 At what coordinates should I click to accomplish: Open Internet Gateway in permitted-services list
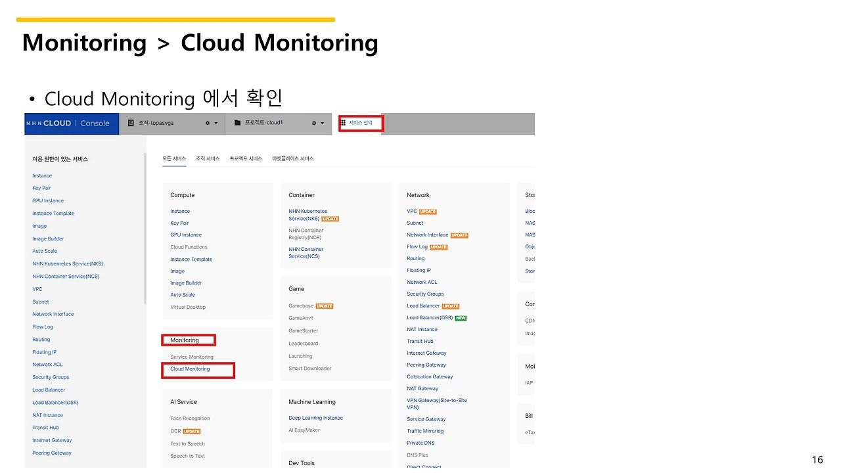[x=52, y=440]
